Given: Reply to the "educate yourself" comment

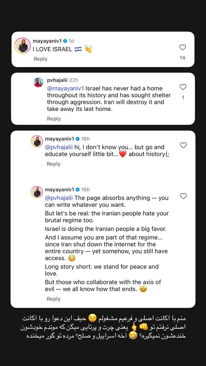Looking at the screenshot, I should coord(54,164).
